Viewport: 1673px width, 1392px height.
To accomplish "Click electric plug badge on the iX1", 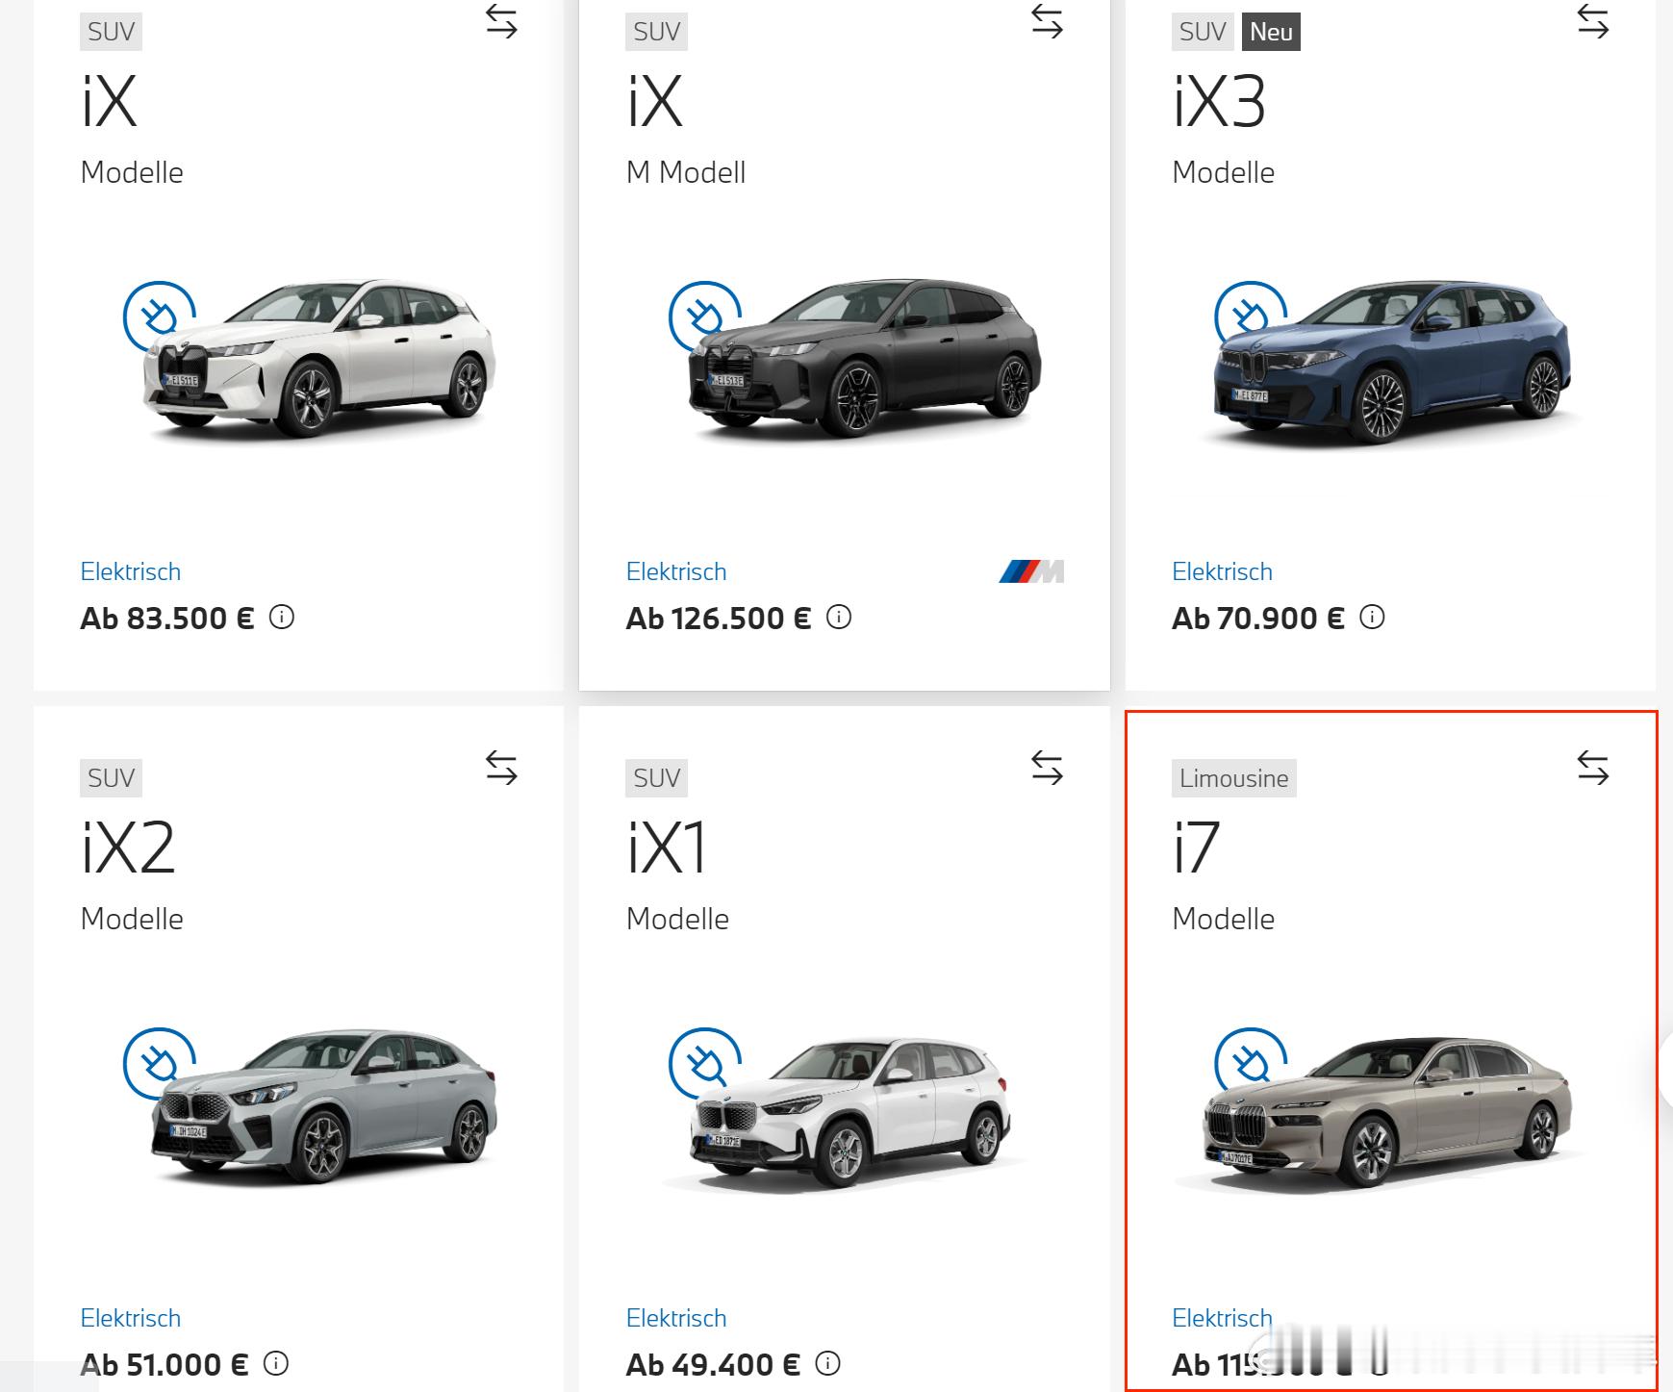I will pos(704,1063).
